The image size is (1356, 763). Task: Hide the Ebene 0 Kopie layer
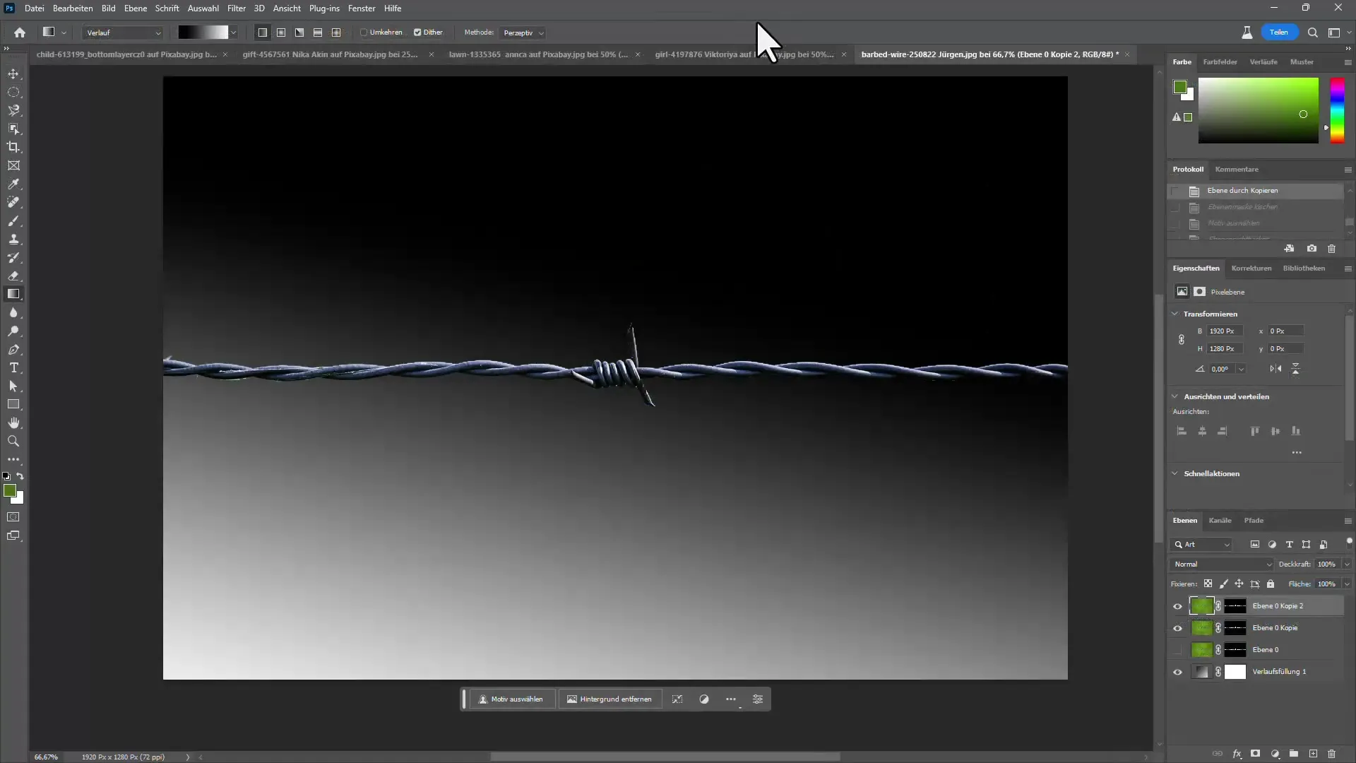(x=1177, y=628)
